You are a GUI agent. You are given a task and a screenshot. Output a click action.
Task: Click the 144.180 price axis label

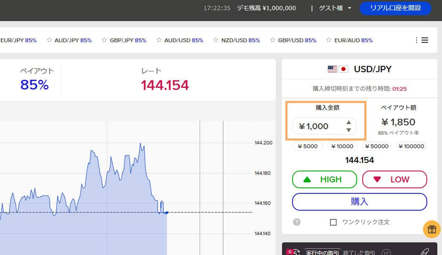(x=263, y=173)
